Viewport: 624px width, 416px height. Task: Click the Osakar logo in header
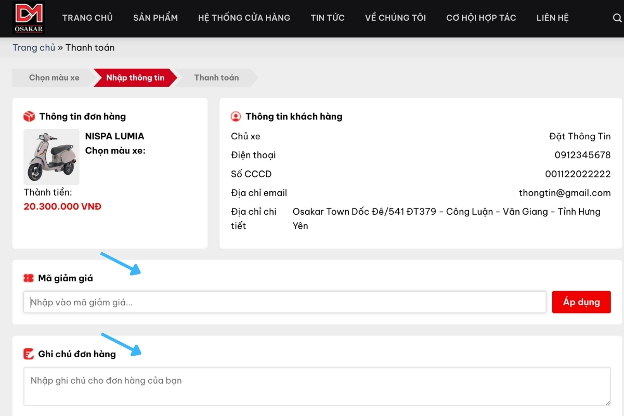(29, 18)
